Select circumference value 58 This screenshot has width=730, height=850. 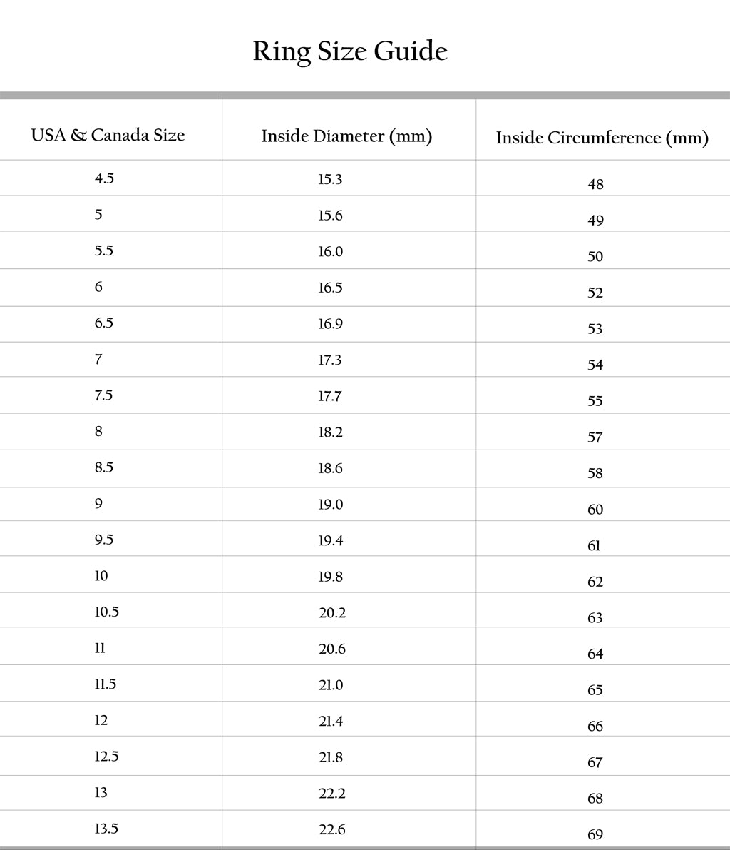point(595,474)
